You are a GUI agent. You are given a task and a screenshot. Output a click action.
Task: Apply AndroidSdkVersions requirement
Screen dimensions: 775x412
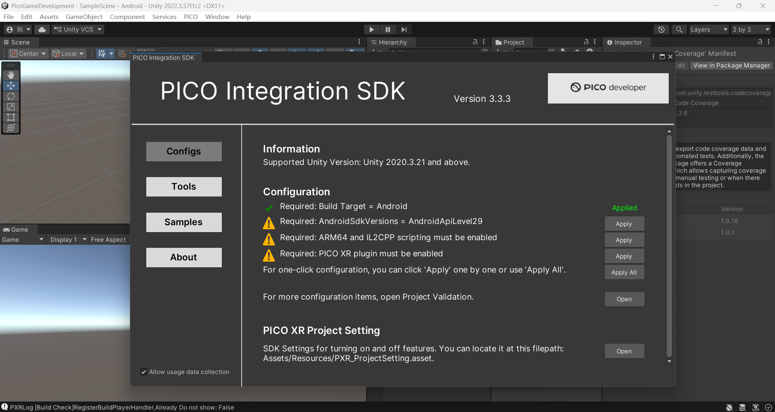(624, 224)
